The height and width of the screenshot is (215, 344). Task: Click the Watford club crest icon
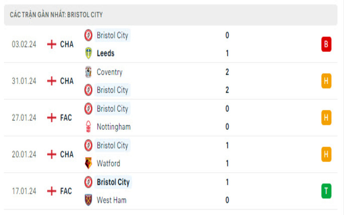click(x=89, y=163)
